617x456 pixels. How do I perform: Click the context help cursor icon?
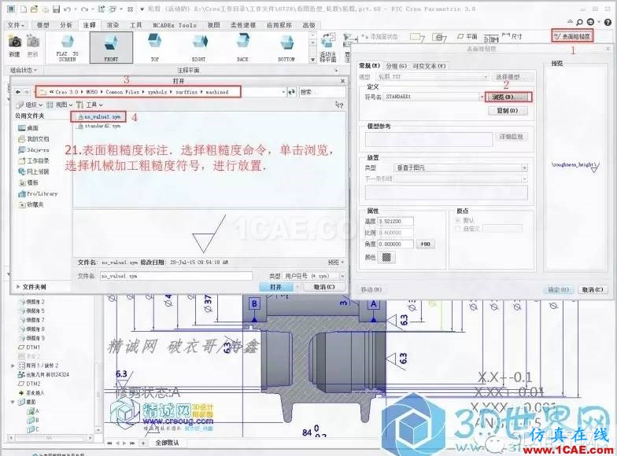coord(338,105)
